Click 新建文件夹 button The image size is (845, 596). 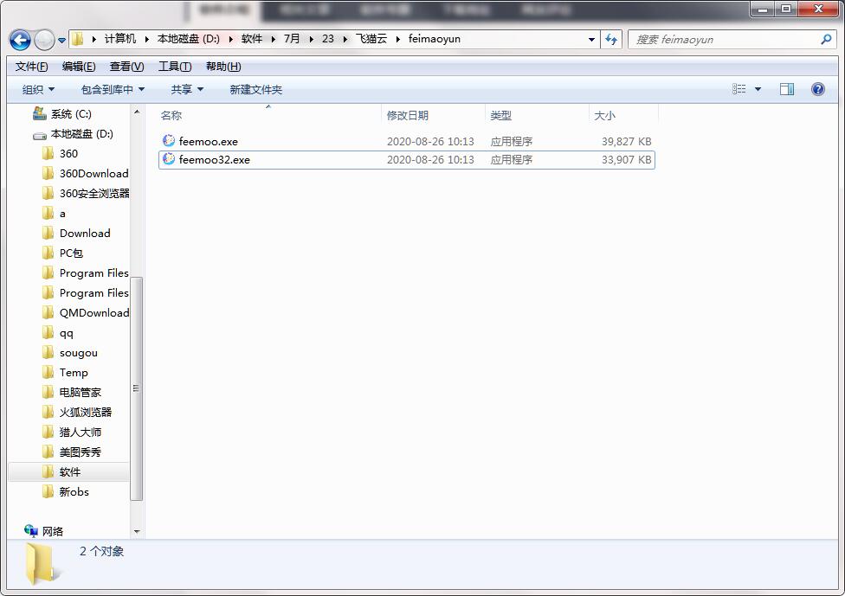point(256,89)
